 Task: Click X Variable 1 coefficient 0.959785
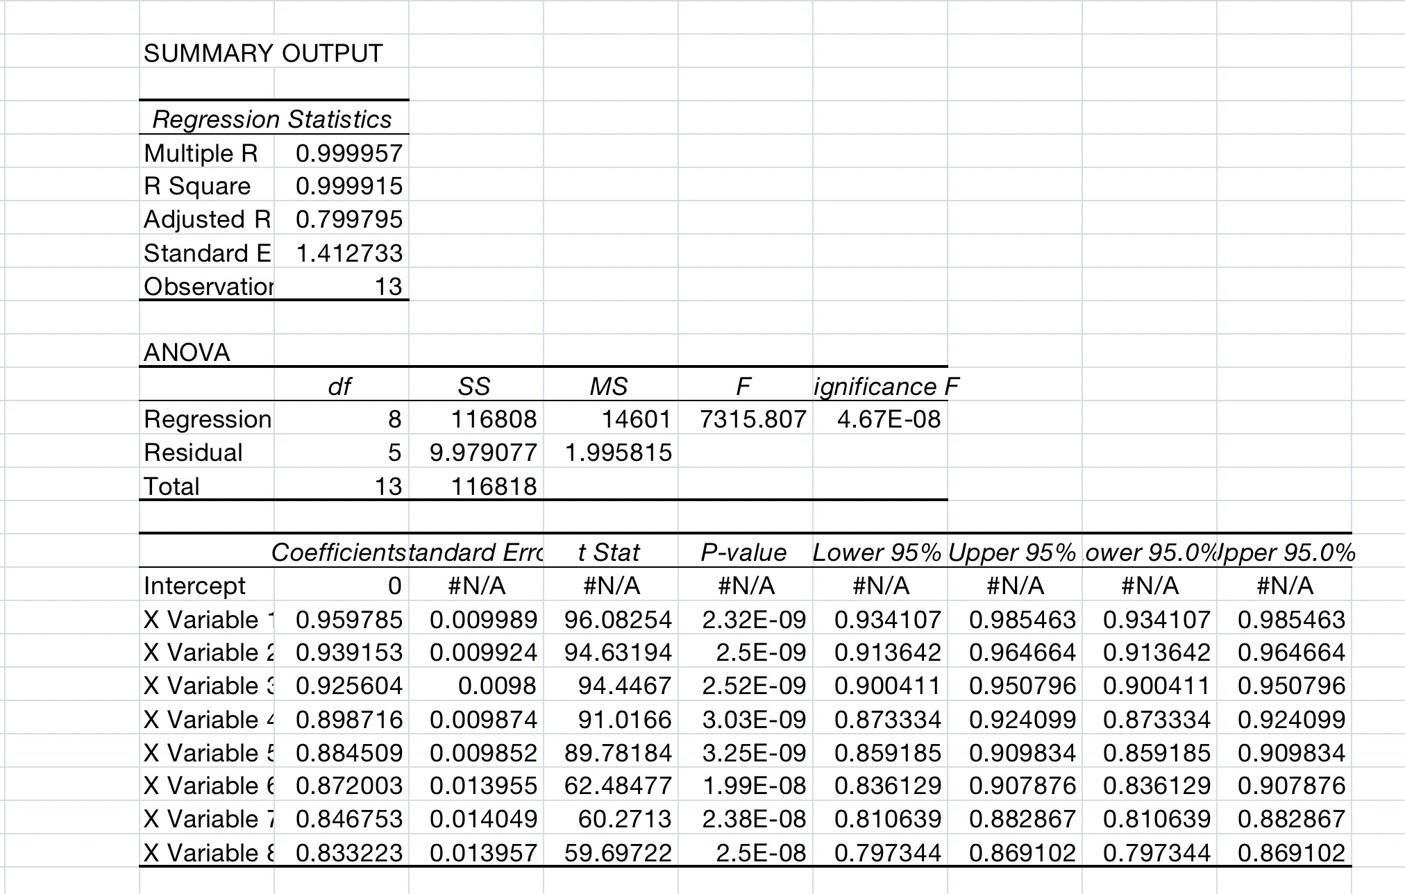pyautogui.click(x=348, y=620)
